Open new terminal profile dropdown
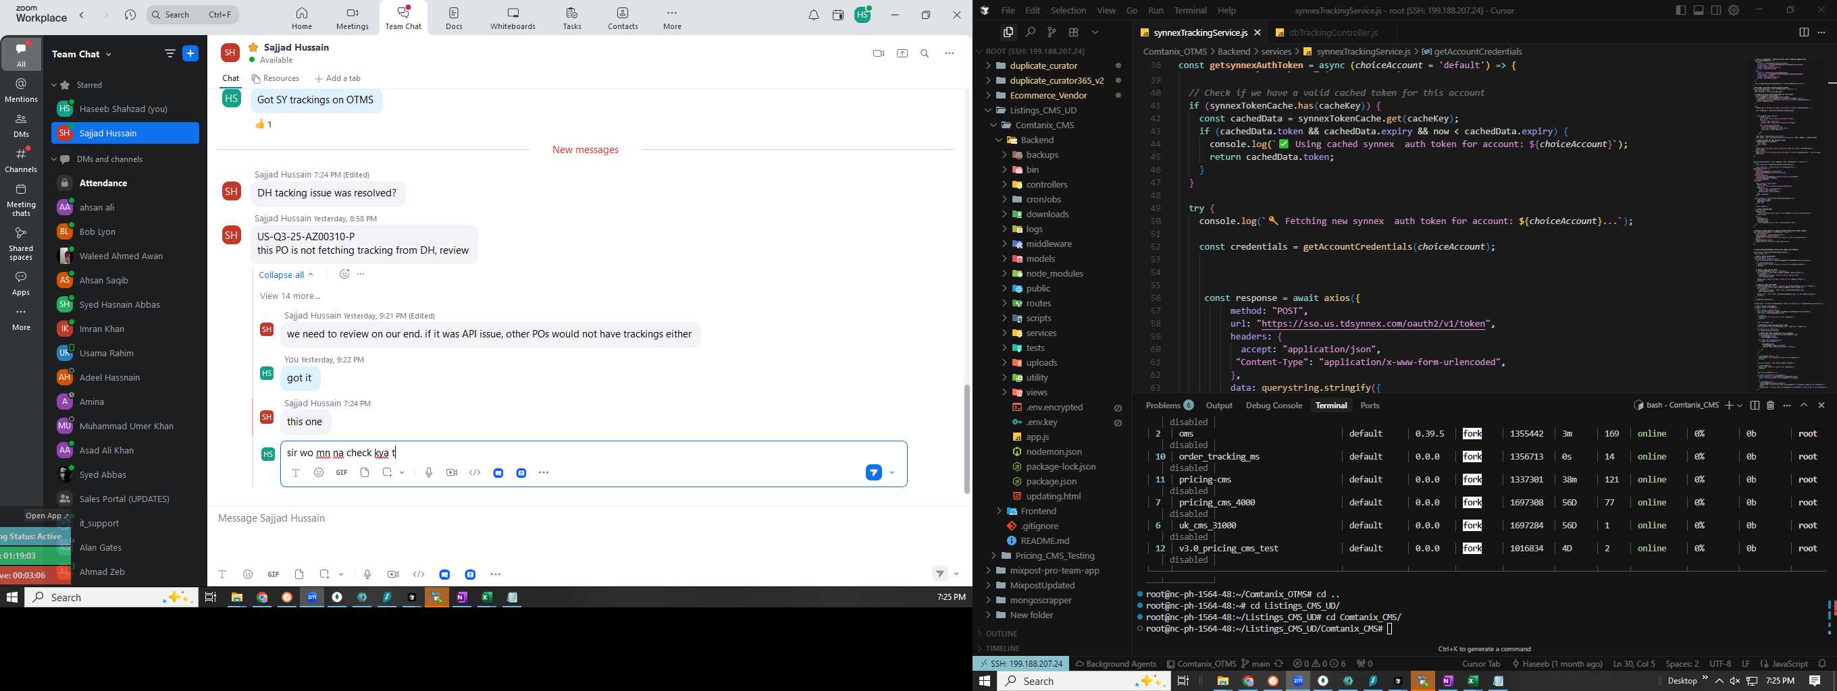The width and height of the screenshot is (1837, 691). point(1740,406)
